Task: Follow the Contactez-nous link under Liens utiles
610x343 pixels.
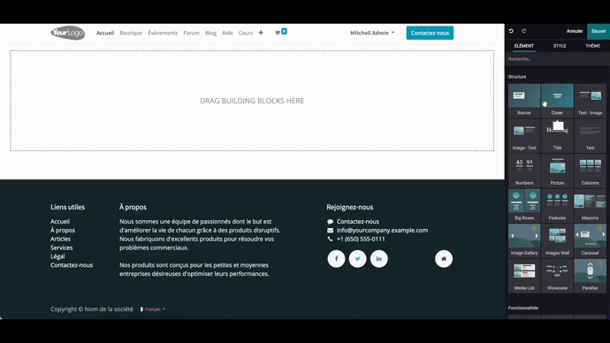Action: click(x=72, y=265)
